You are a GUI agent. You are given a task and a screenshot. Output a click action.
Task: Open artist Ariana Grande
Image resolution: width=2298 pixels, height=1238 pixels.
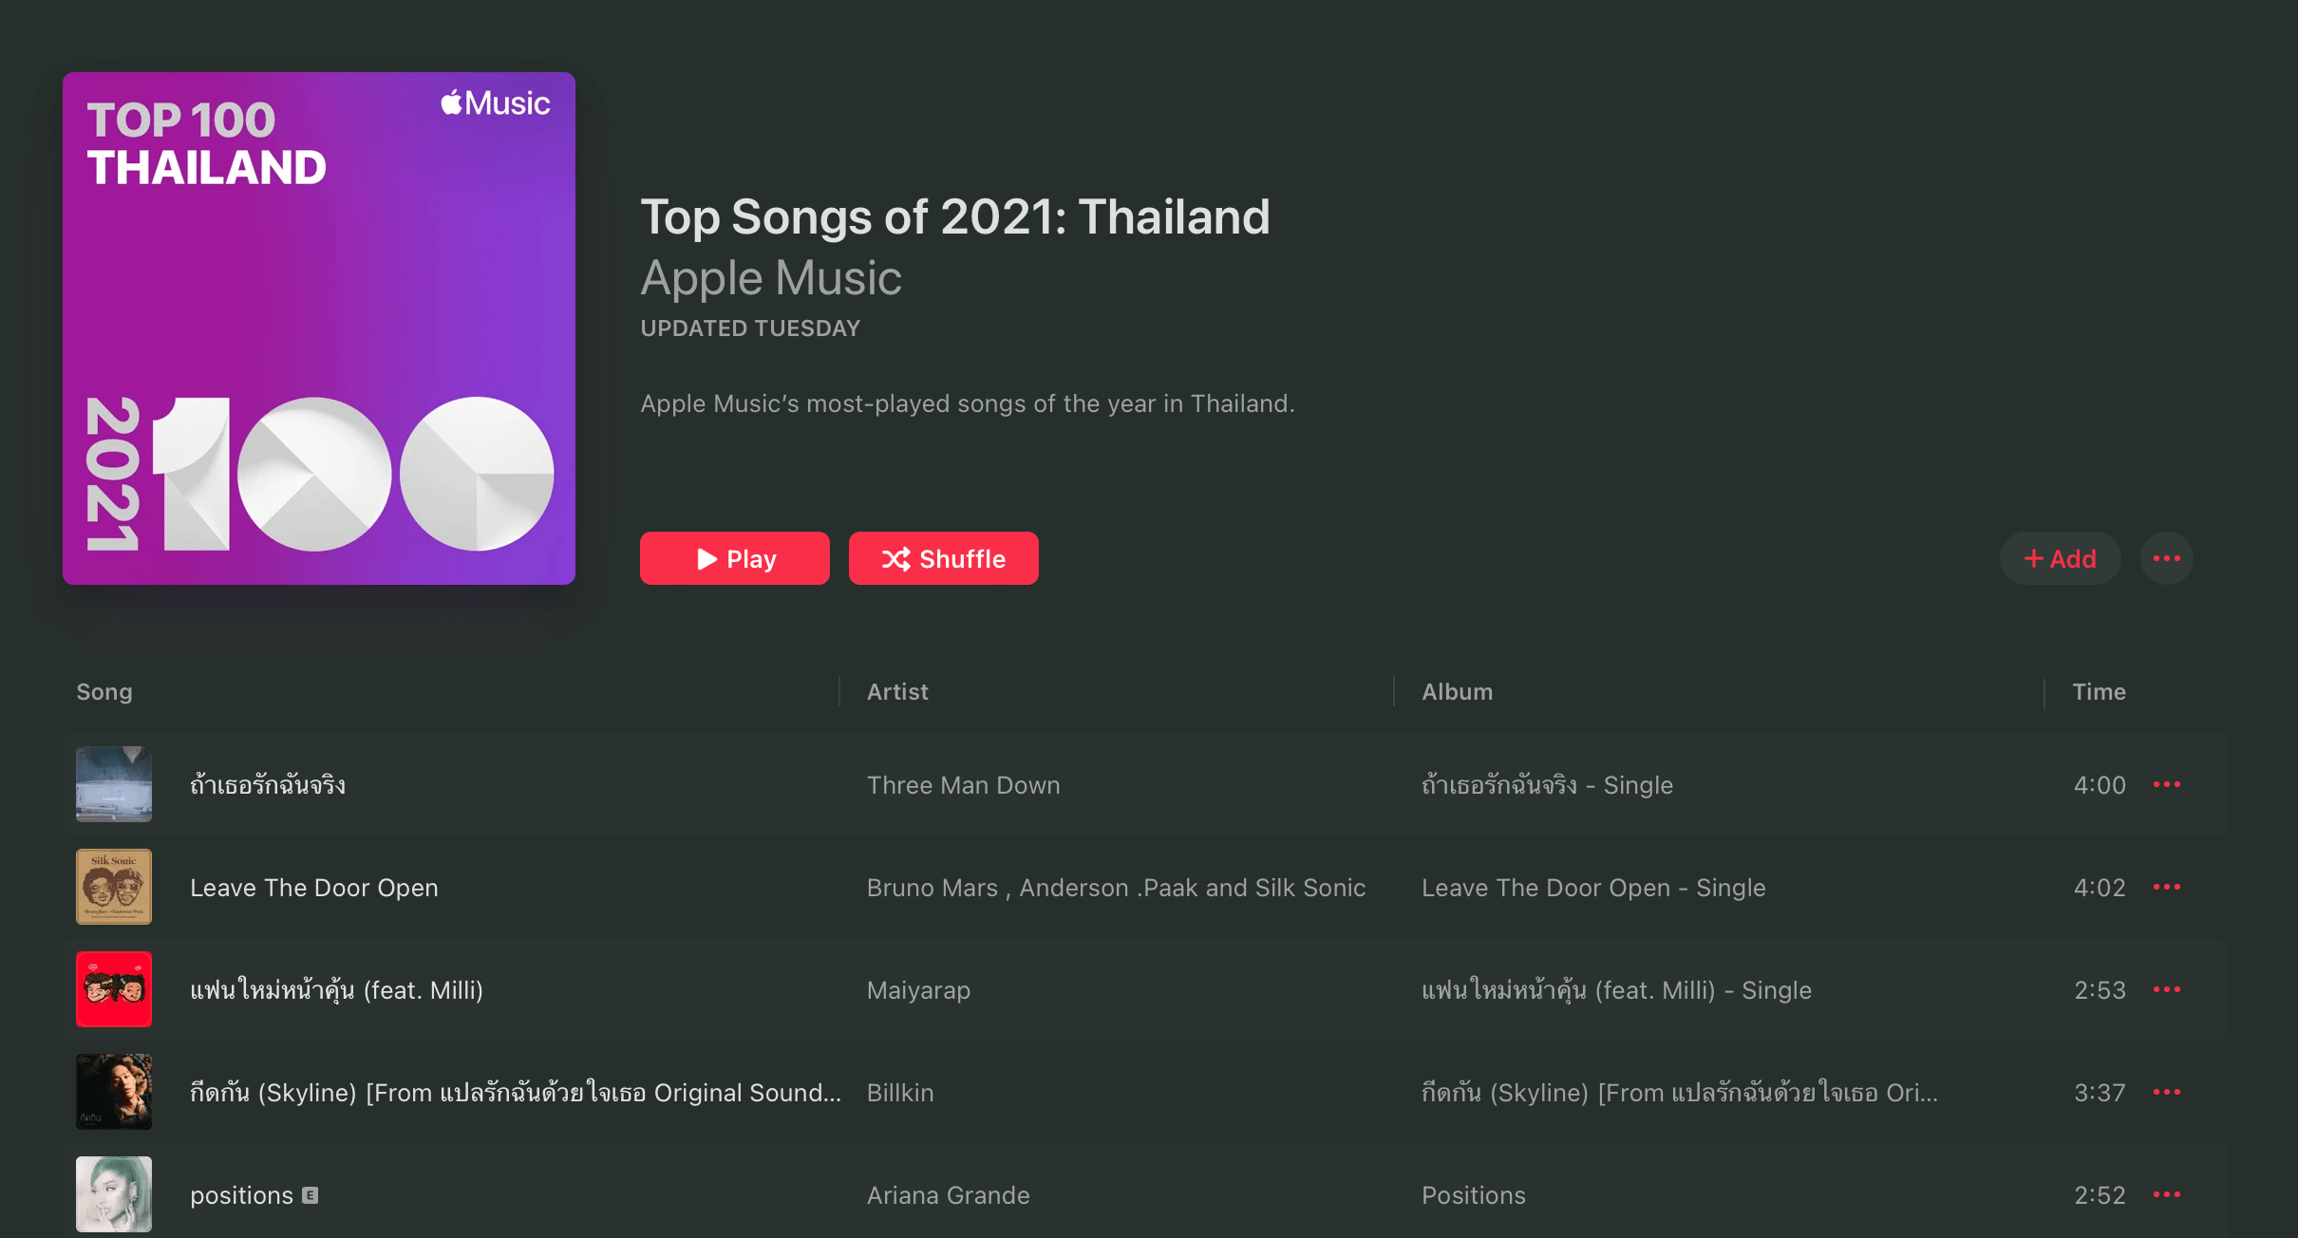click(948, 1195)
